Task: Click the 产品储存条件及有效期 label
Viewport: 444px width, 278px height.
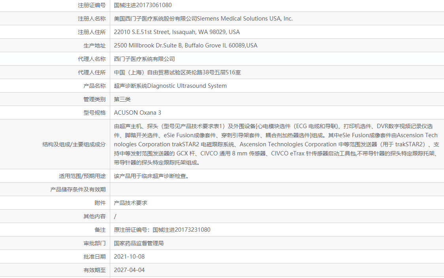Action: coord(78,189)
